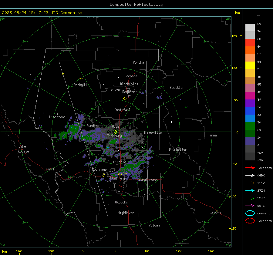Click the Hanna city label

212,135
